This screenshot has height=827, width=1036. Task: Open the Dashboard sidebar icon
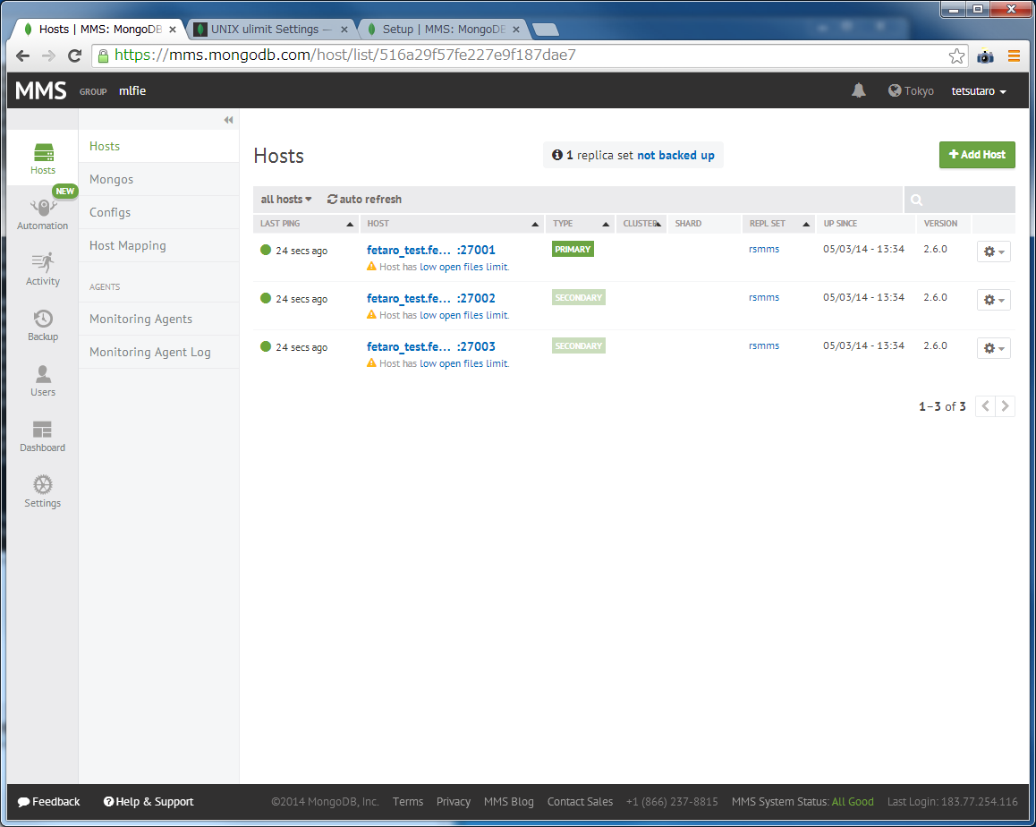(x=42, y=436)
